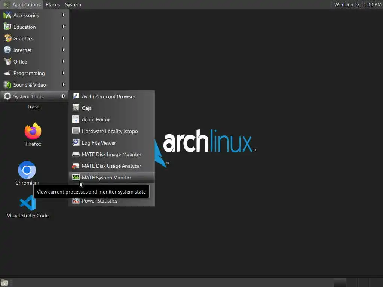Screen dimensions: 383x287
Task: Click the Applications menu logo icon
Action: (7, 4)
